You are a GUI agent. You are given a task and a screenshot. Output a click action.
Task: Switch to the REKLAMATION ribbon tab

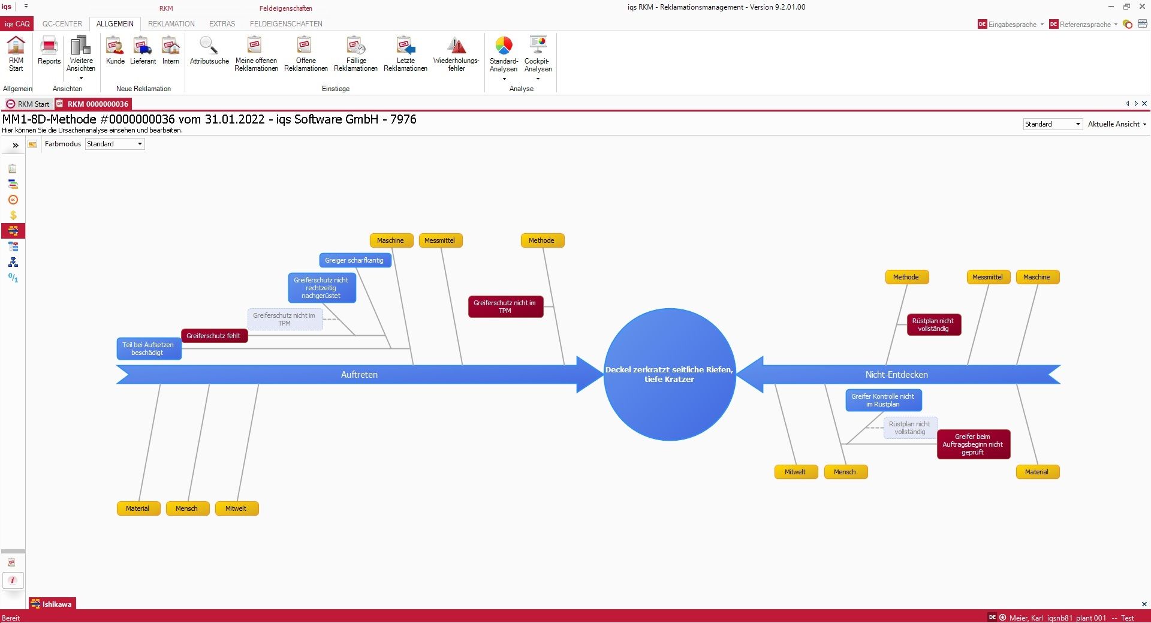tap(171, 24)
